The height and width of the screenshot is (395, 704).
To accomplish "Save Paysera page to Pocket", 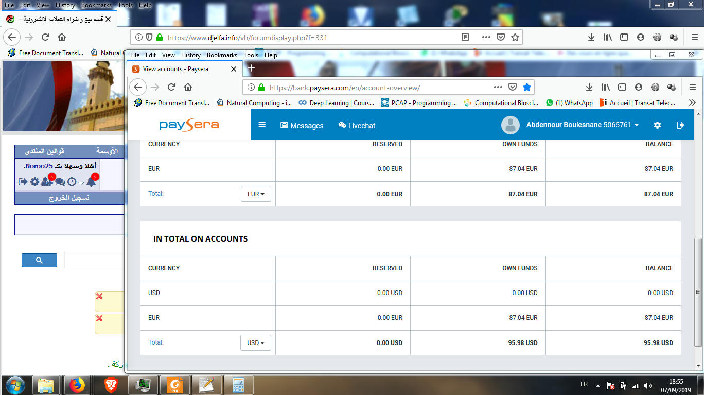I will pyautogui.click(x=512, y=87).
